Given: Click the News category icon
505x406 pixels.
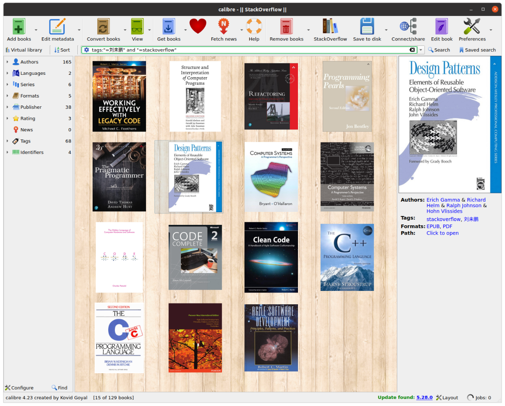Looking at the screenshot, I should pyautogui.click(x=16, y=130).
